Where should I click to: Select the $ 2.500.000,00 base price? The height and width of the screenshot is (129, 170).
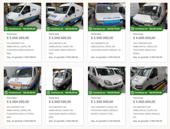tap(102, 102)
